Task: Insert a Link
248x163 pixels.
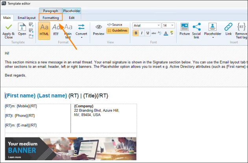Action: click(x=228, y=30)
